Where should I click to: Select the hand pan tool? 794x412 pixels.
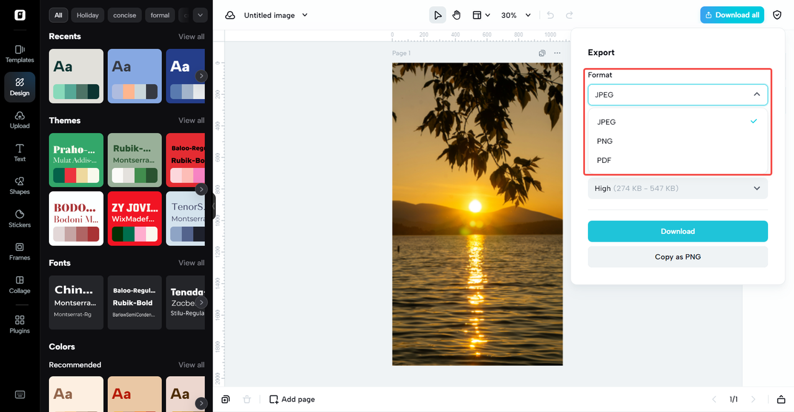[457, 15]
